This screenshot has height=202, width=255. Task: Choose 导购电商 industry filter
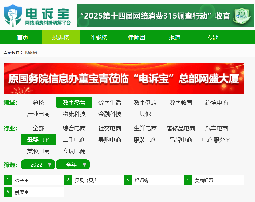[x=110, y=140]
